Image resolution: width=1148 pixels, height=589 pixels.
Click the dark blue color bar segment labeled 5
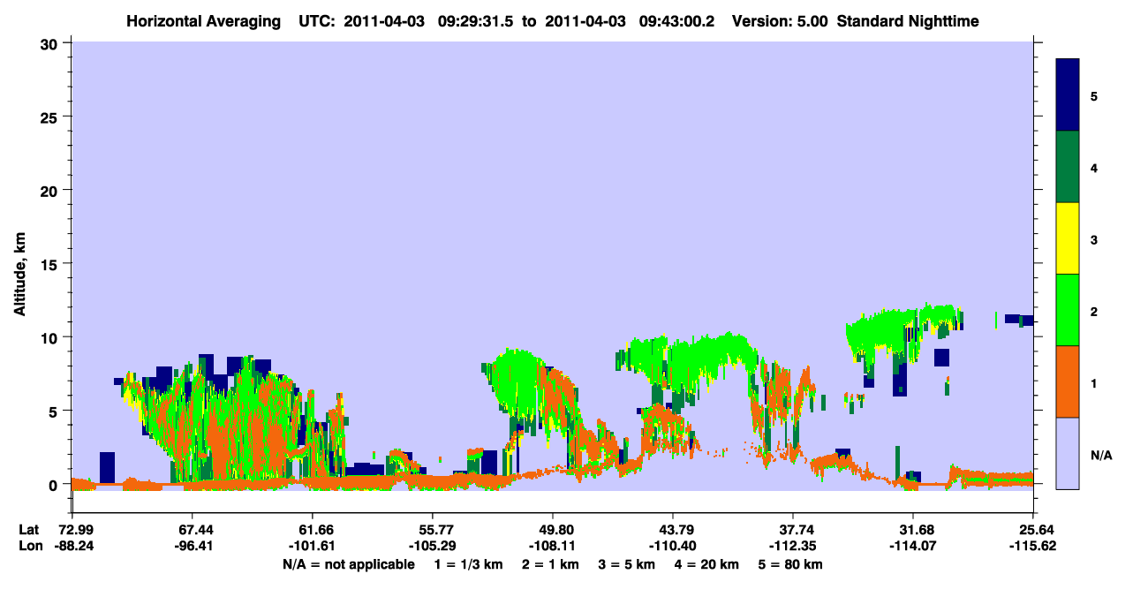[1068, 95]
